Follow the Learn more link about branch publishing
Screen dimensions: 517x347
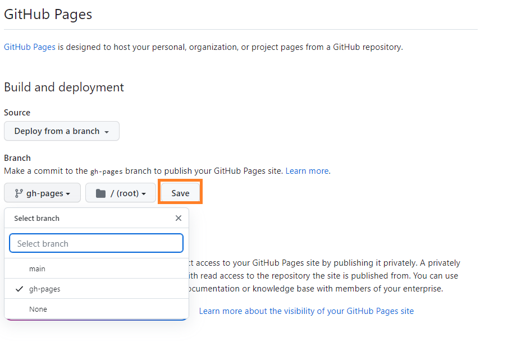(x=307, y=170)
